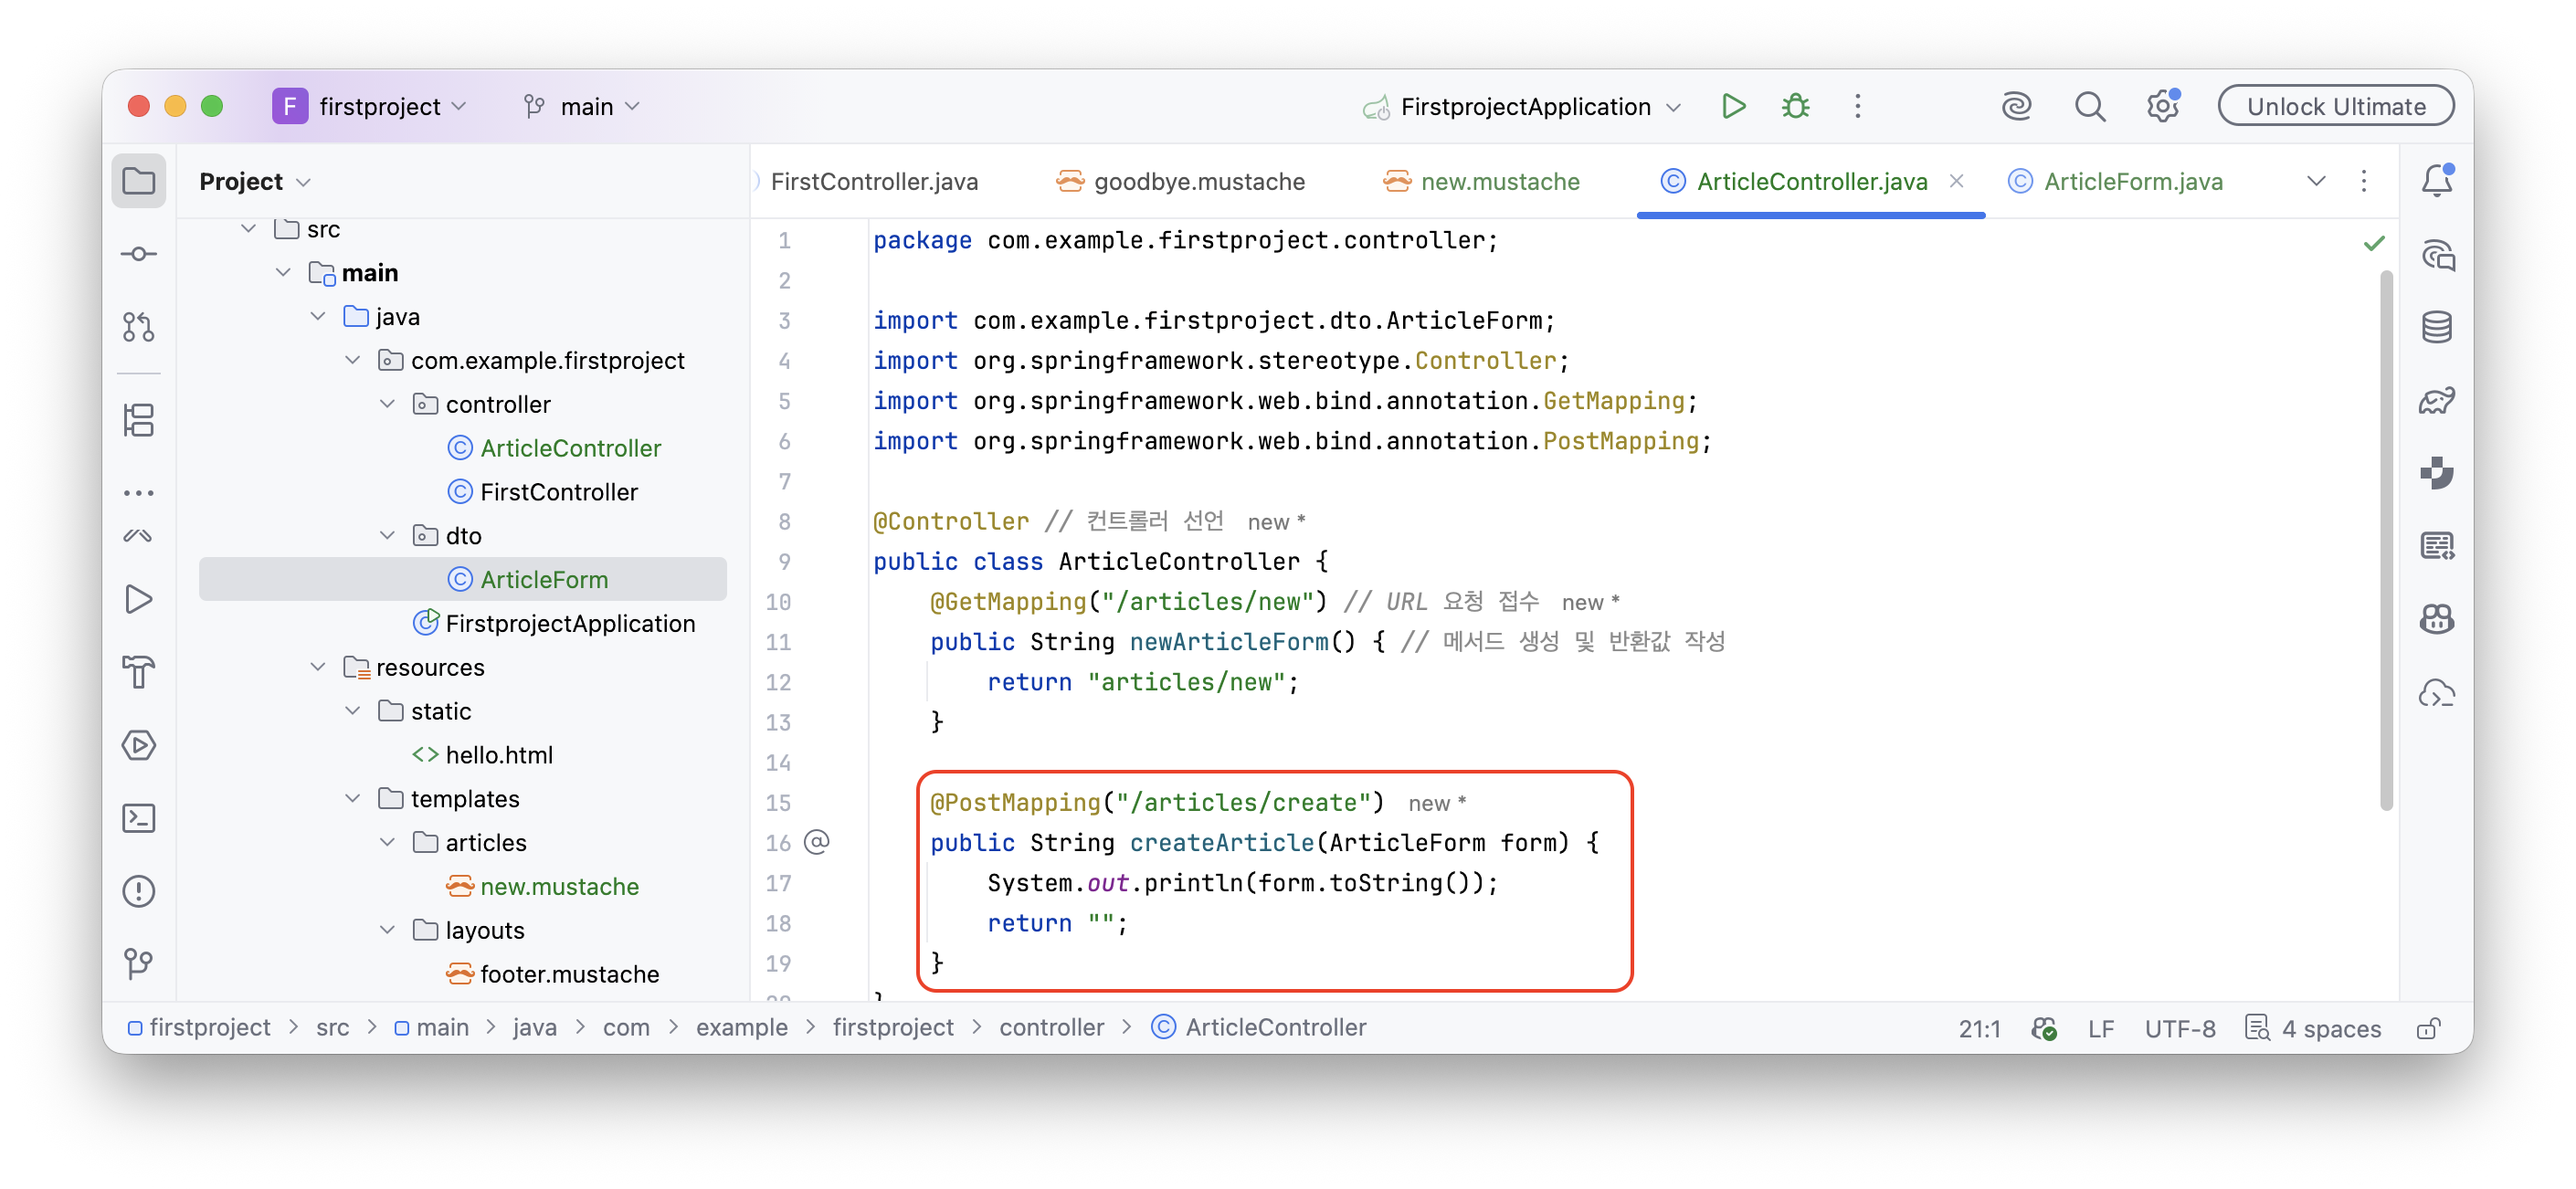
Task: Start debugging with the bug icon
Action: [x=1796, y=106]
